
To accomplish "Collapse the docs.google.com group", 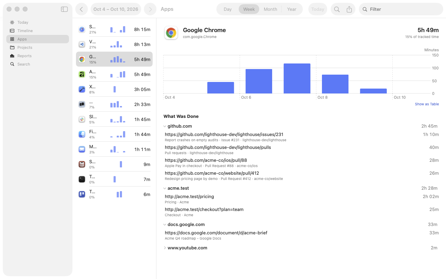I will tap(165, 225).
